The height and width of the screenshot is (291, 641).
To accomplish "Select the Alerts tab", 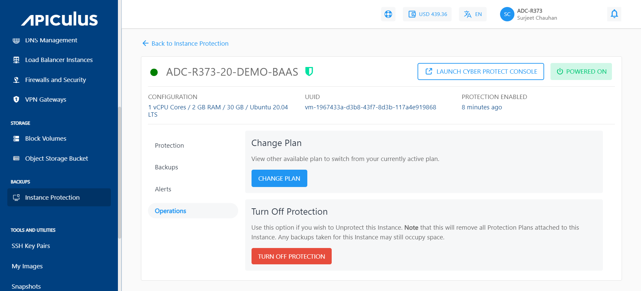I will [163, 189].
